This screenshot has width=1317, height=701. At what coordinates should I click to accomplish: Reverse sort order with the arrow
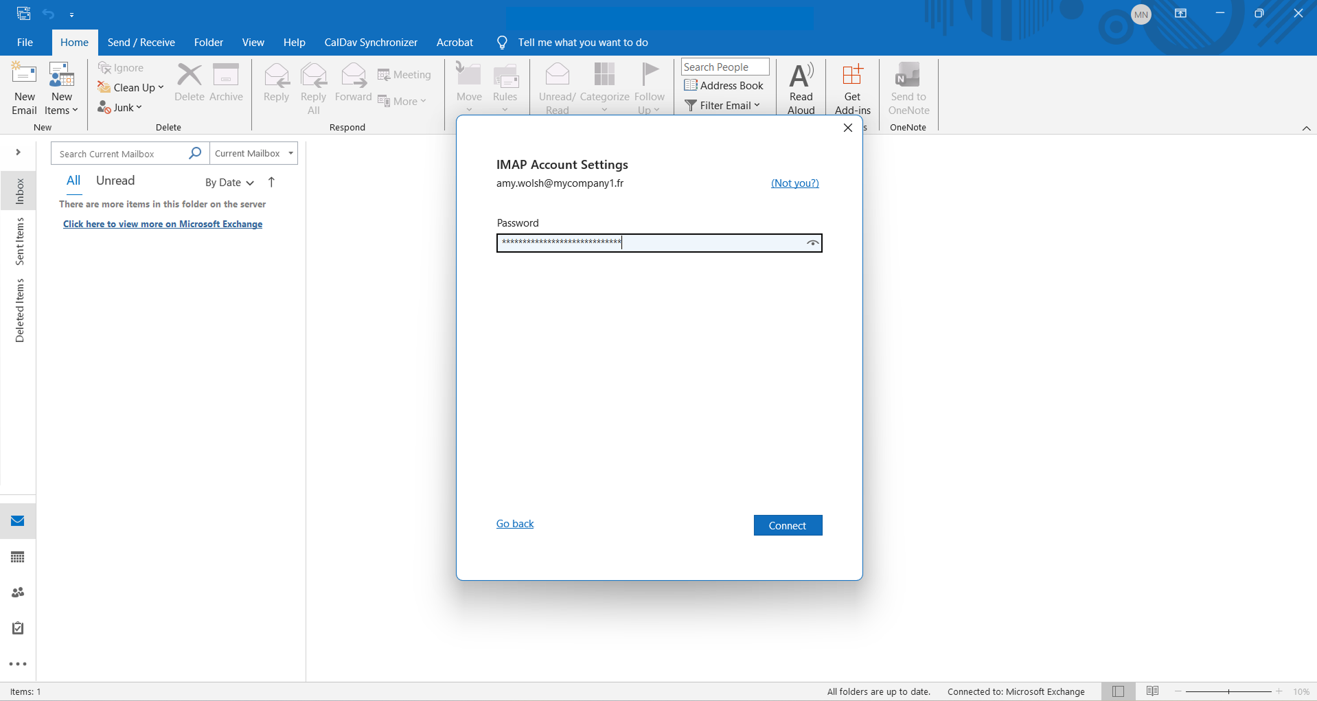click(271, 182)
